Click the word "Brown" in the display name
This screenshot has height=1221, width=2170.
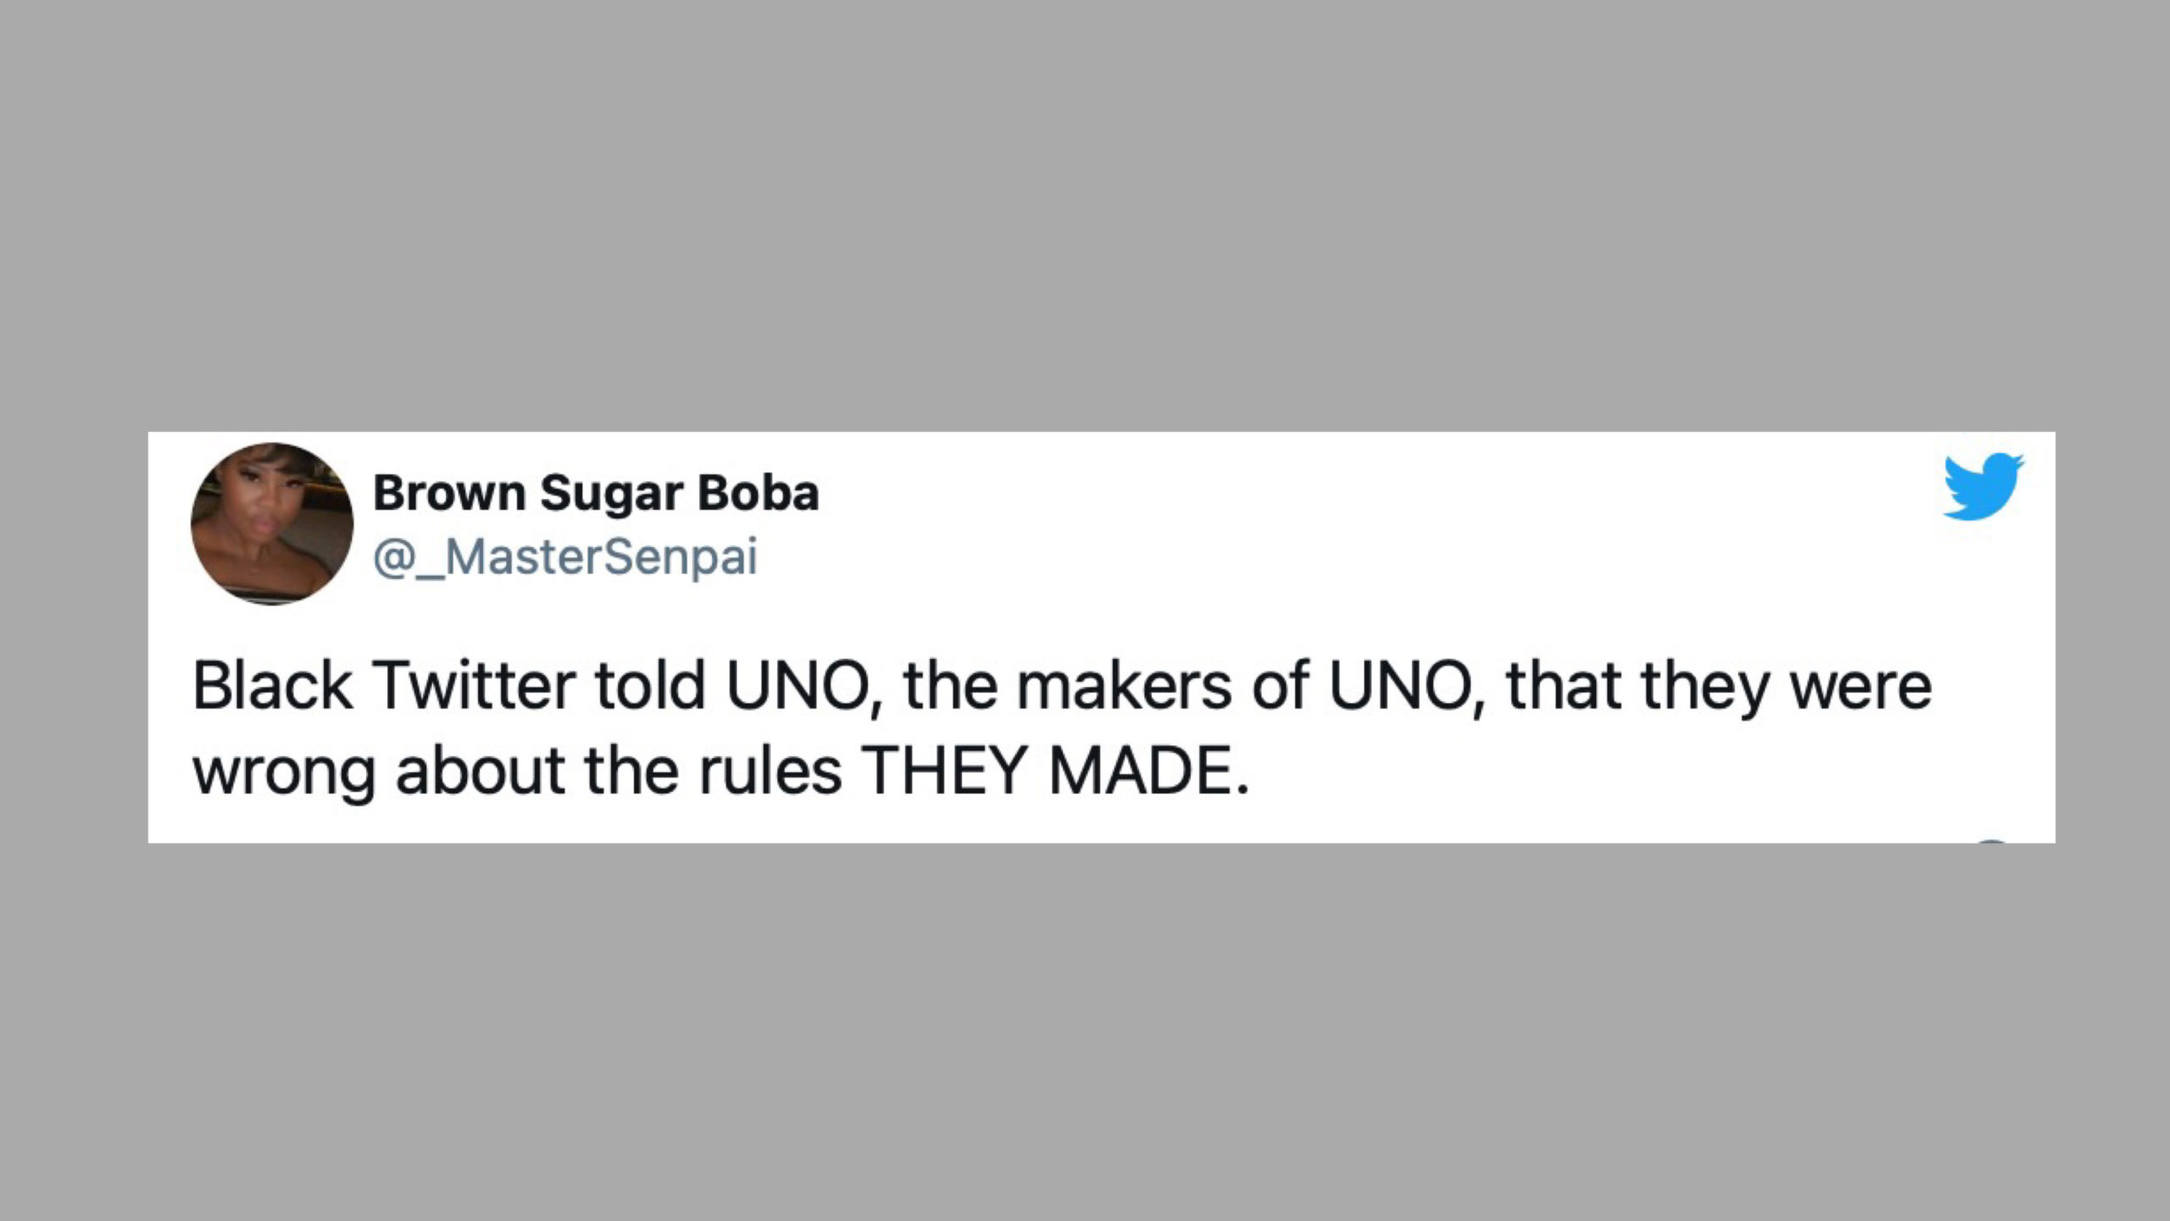[449, 493]
